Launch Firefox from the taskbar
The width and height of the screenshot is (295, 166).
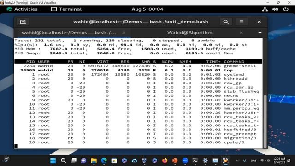(x=165, y=160)
